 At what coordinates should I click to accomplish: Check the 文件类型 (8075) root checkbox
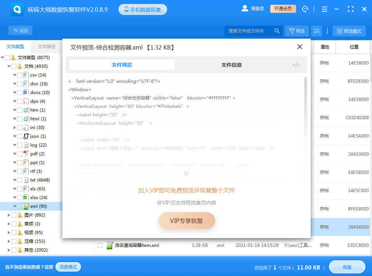coord(7,58)
